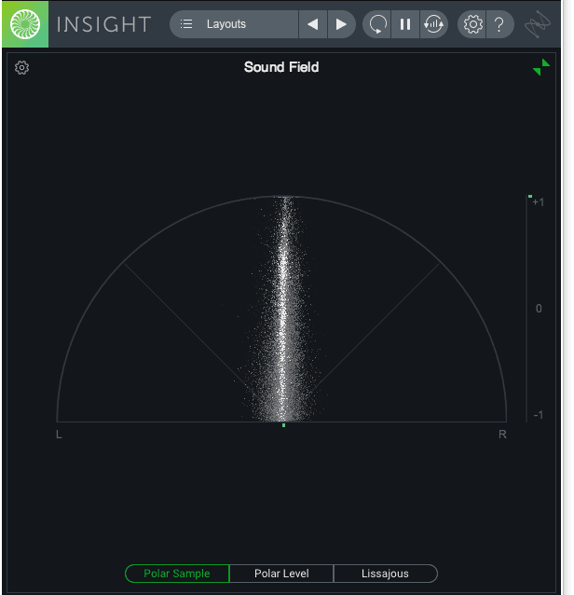Expand the Layouts dropdown

pyautogui.click(x=234, y=24)
